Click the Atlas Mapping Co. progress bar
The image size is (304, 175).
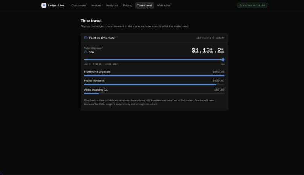coord(154,94)
